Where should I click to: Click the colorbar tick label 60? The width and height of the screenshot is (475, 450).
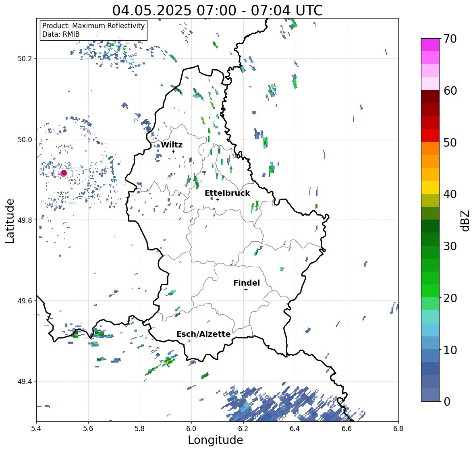pyautogui.click(x=450, y=91)
